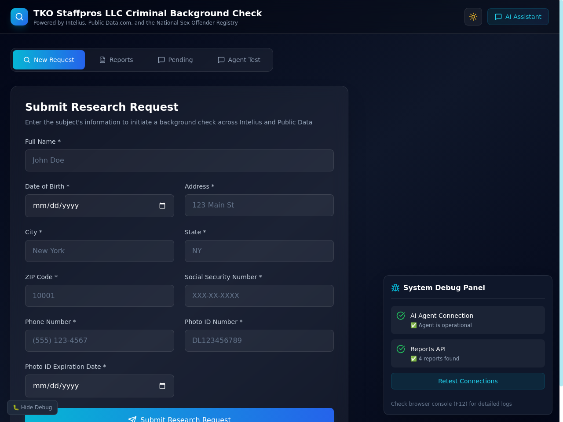Submit the research request form
563x422 pixels.
(179, 415)
